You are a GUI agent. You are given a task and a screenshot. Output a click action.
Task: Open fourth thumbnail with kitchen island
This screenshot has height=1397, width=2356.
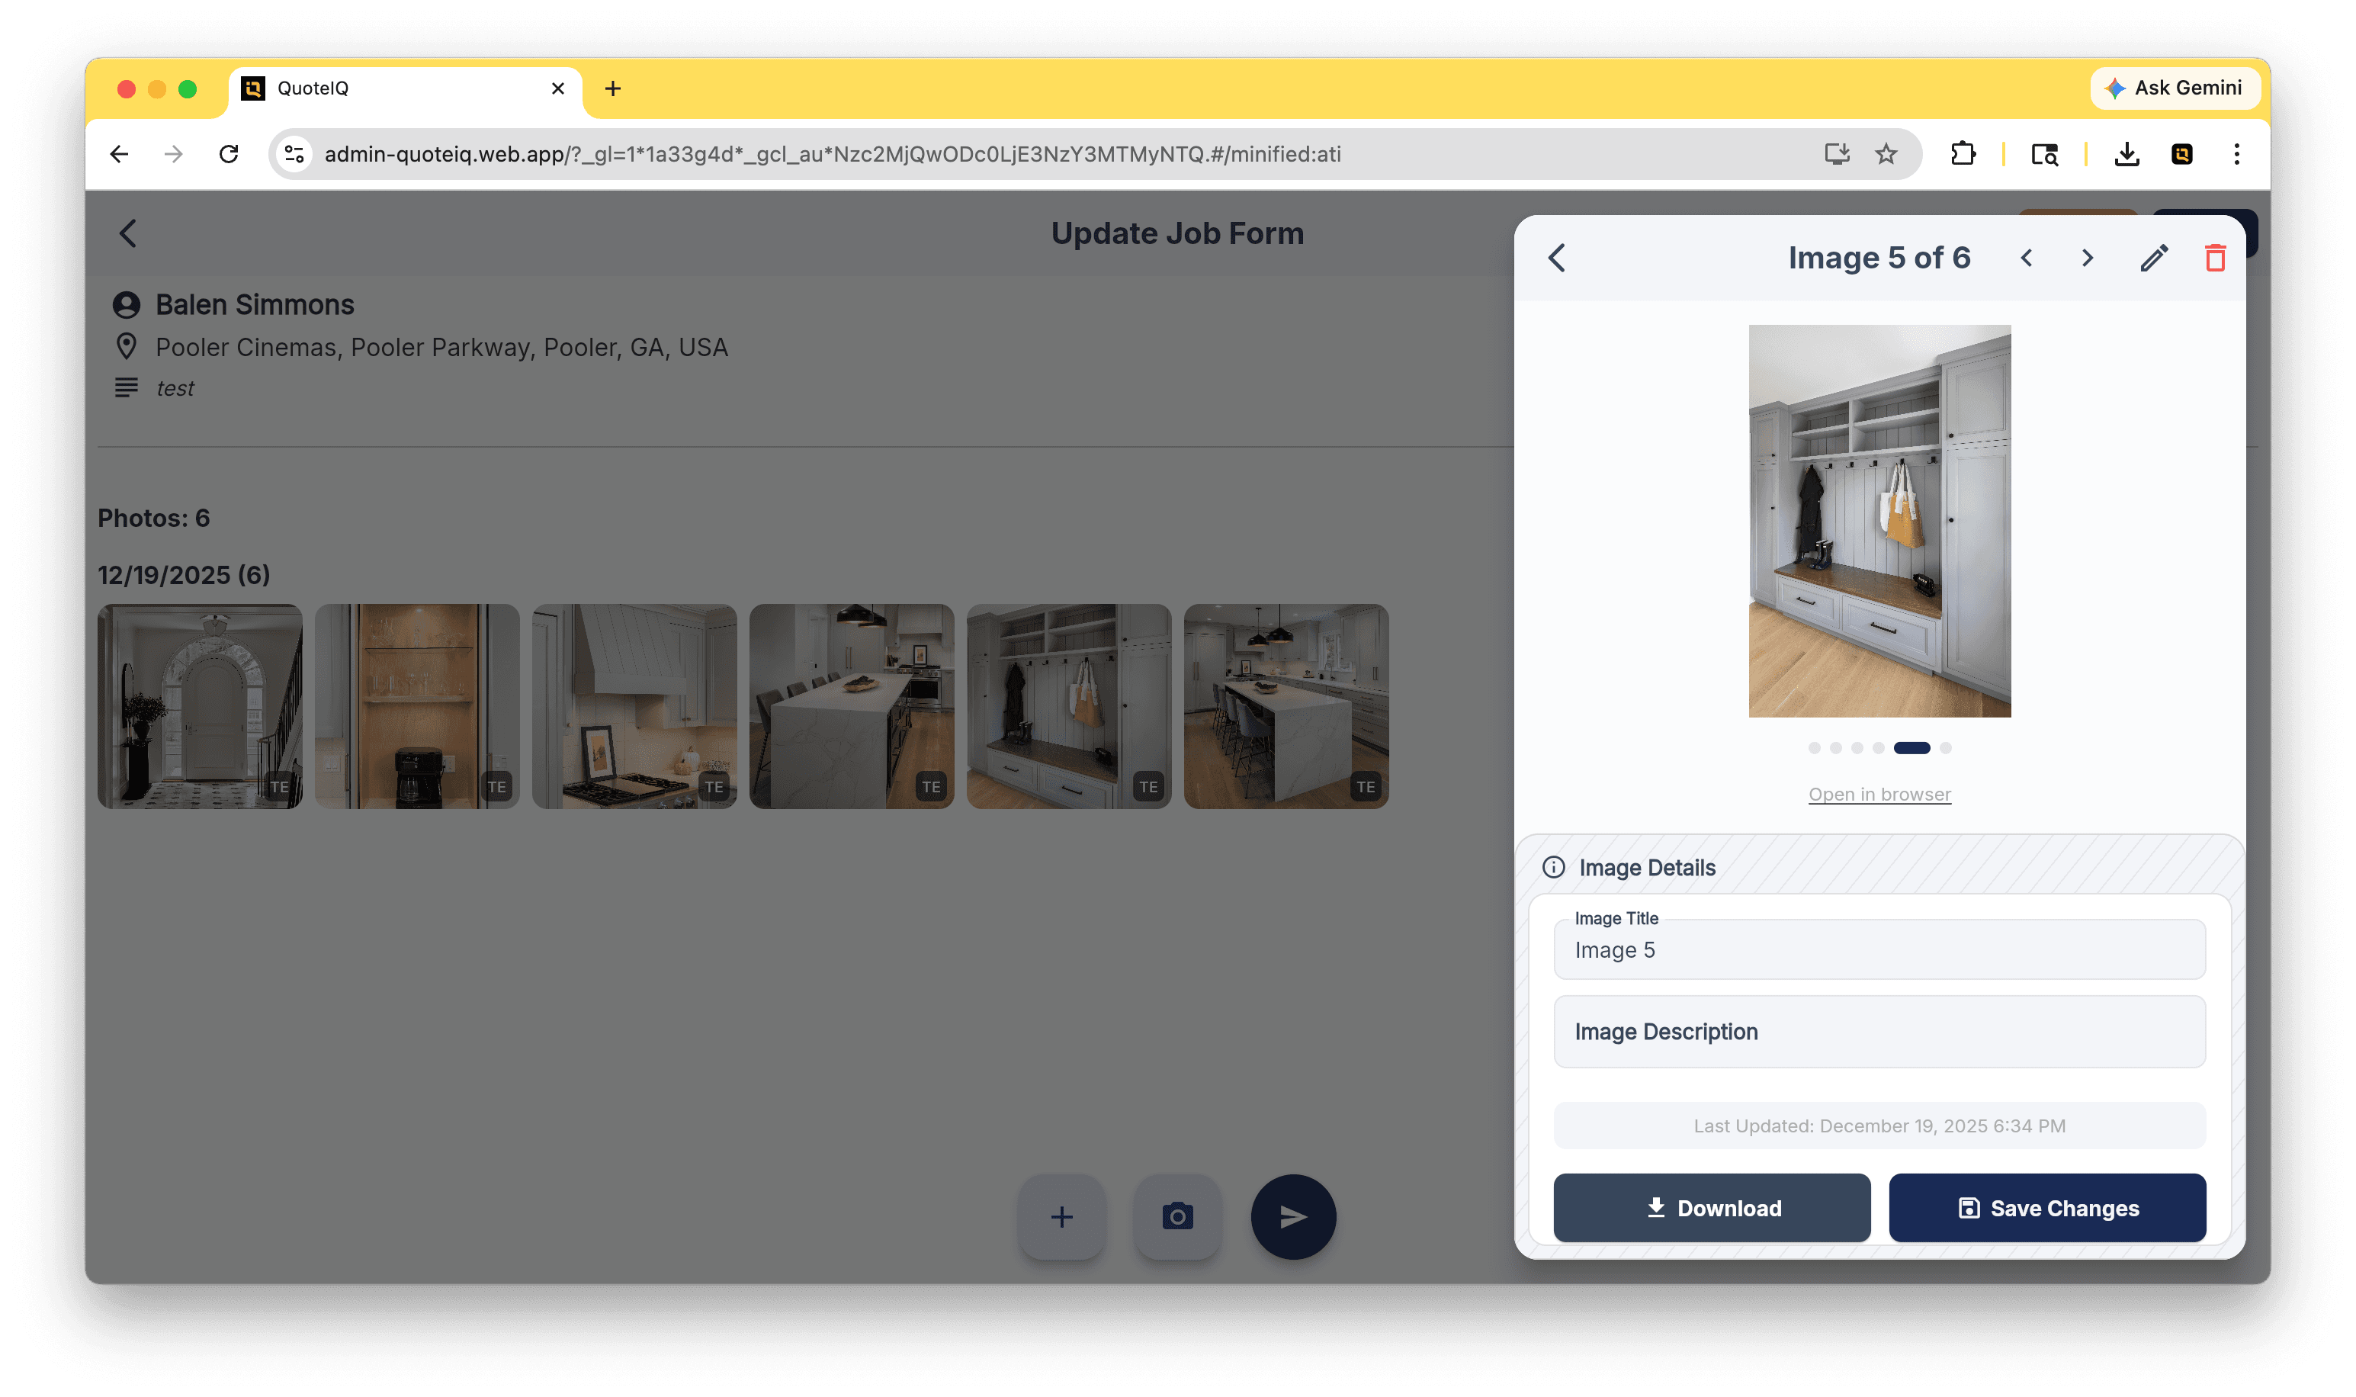[x=852, y=706]
